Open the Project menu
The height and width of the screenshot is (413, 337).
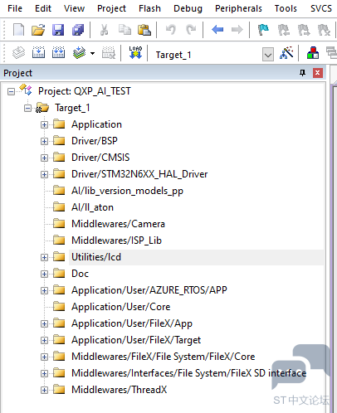111,8
